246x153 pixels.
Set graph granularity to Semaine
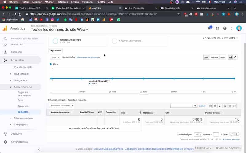coord(214,57)
